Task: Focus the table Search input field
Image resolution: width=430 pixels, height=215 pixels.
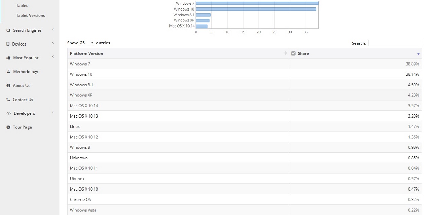Action: pyautogui.click(x=395, y=43)
